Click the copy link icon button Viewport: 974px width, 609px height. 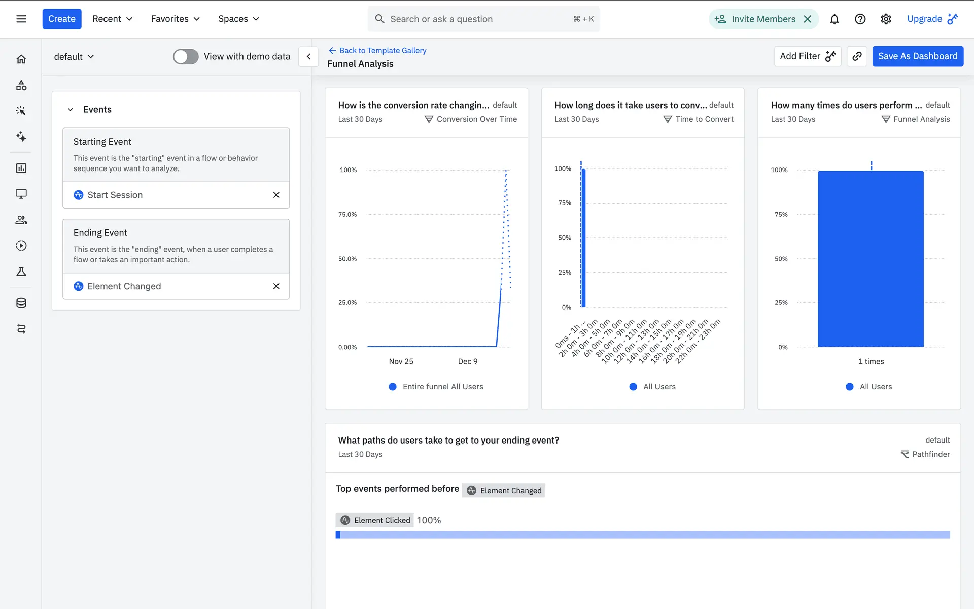857,56
